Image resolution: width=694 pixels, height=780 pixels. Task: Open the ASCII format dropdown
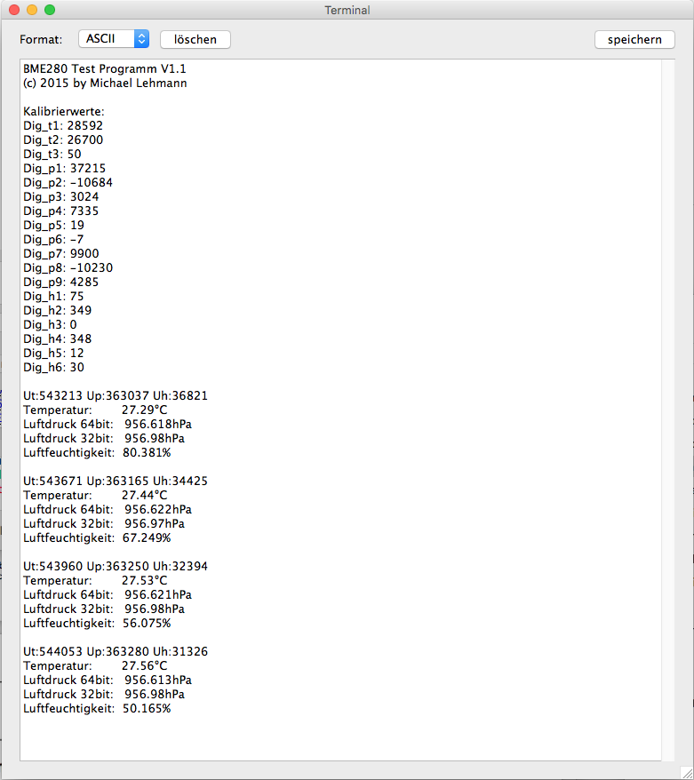pyautogui.click(x=114, y=39)
